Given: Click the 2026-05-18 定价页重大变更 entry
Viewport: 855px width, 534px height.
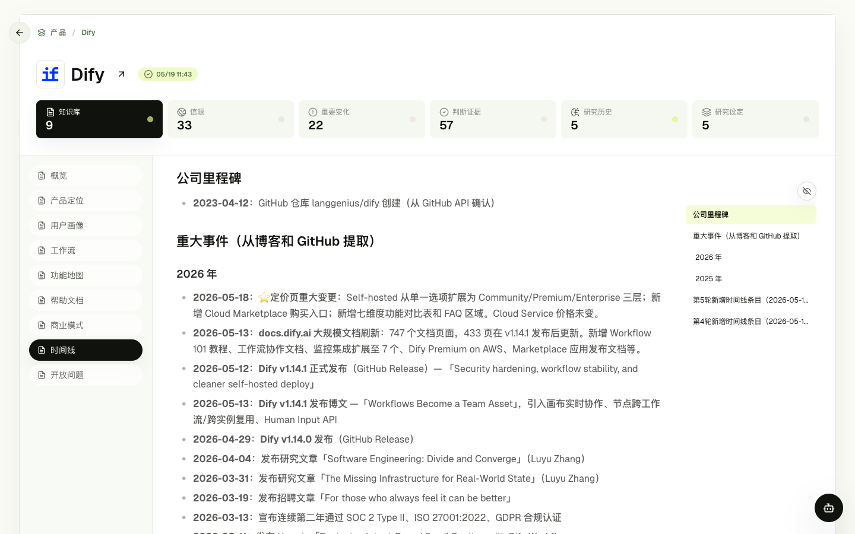Looking at the screenshot, I should [x=427, y=306].
